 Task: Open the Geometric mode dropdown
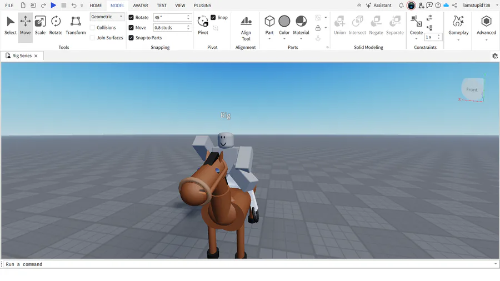pyautogui.click(x=107, y=17)
